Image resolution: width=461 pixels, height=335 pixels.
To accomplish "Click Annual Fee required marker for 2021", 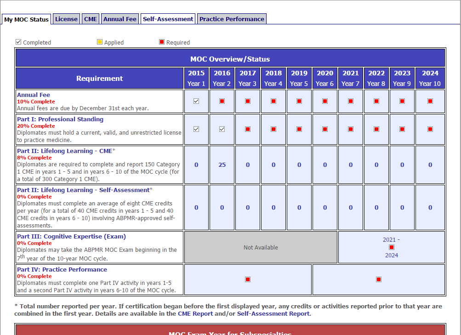I will click(x=350, y=101).
